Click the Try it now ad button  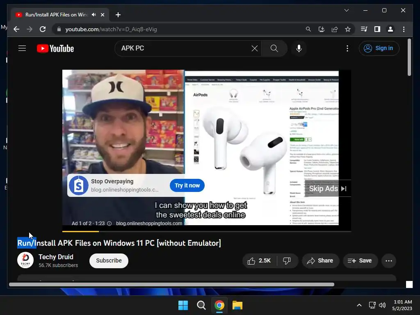(187, 185)
